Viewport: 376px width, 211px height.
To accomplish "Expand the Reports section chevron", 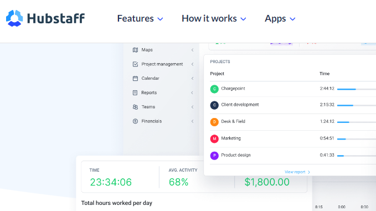I will coord(192,92).
